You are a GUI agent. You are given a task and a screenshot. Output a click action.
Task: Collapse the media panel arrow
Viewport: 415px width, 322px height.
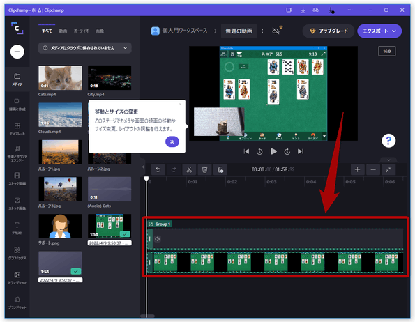click(x=143, y=167)
